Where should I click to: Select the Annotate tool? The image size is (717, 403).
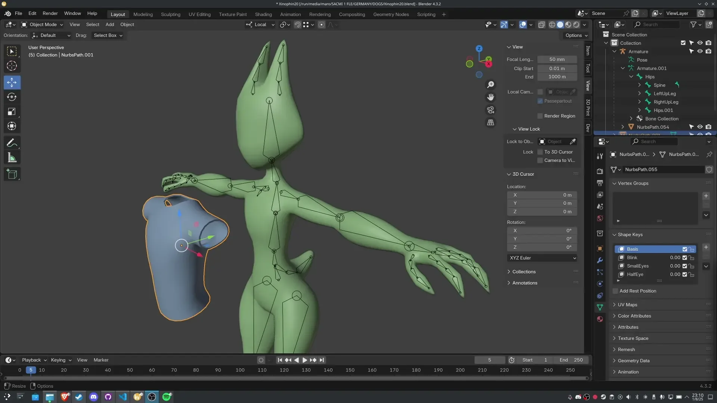tap(12, 143)
